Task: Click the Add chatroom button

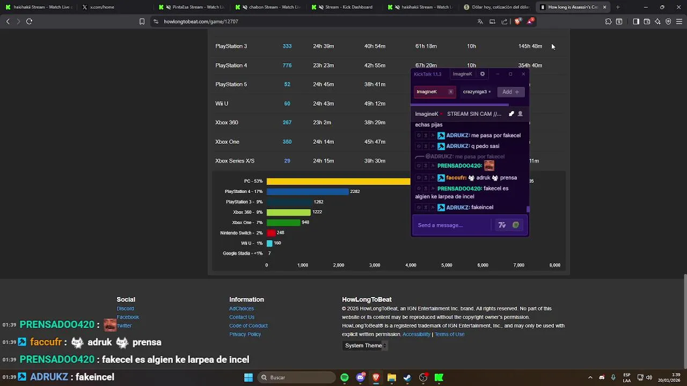Action: pos(510,92)
